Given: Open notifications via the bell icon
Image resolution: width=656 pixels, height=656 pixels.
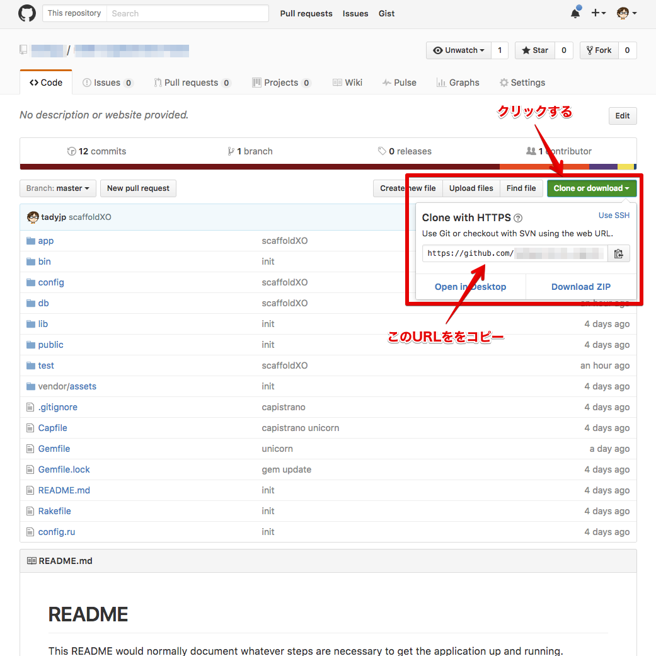Looking at the screenshot, I should tap(574, 13).
